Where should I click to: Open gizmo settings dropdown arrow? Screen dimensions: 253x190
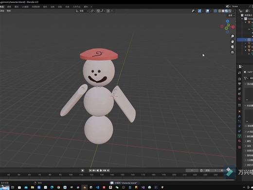[203, 11]
